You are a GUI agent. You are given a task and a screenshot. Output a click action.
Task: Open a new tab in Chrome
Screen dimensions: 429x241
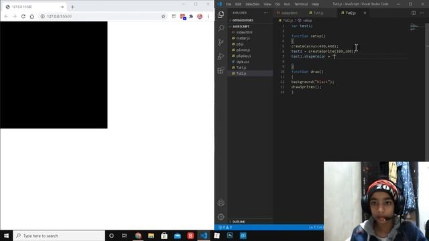click(x=72, y=7)
